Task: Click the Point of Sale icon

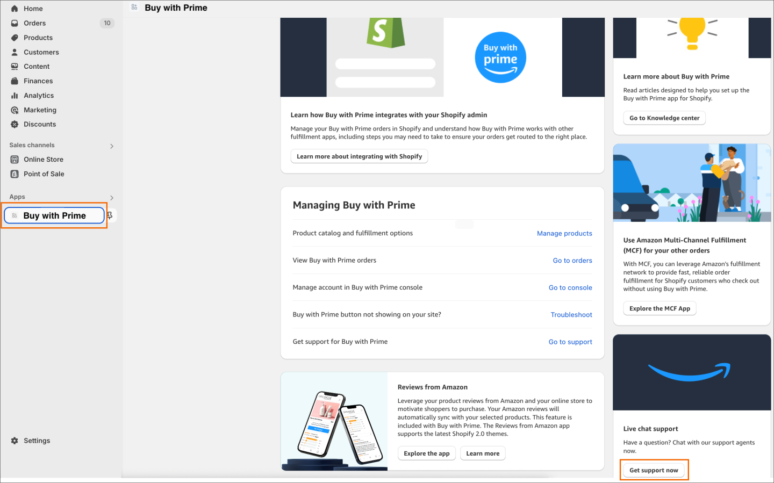Action: [15, 174]
